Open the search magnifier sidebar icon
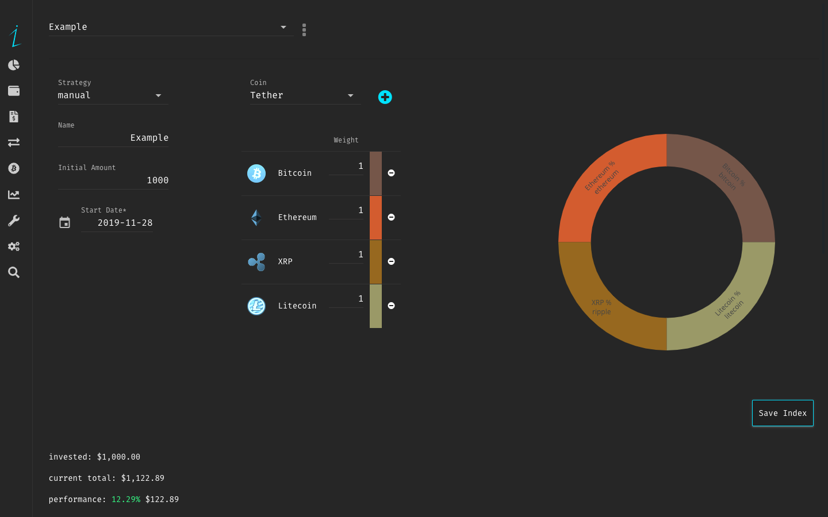 (x=14, y=272)
